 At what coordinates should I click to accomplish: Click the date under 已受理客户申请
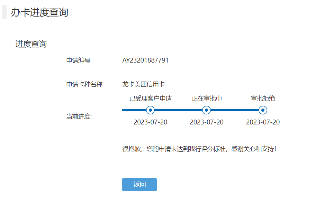[151, 122]
